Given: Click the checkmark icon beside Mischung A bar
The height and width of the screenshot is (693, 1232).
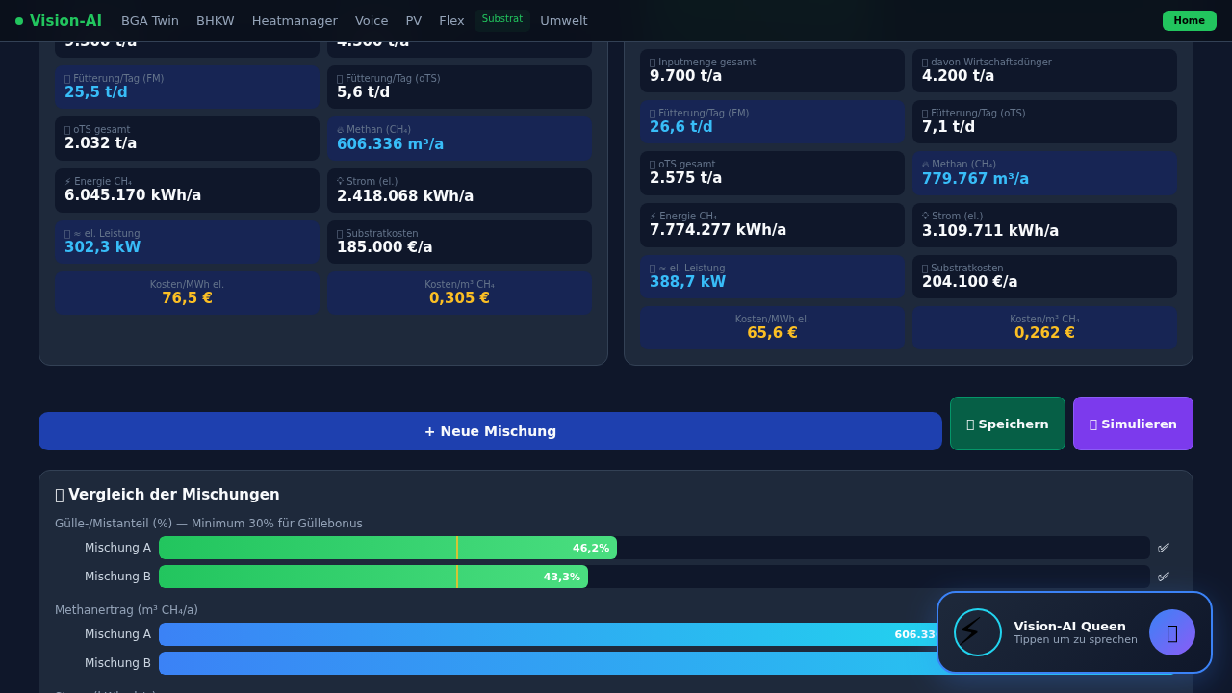Looking at the screenshot, I should point(1163,548).
